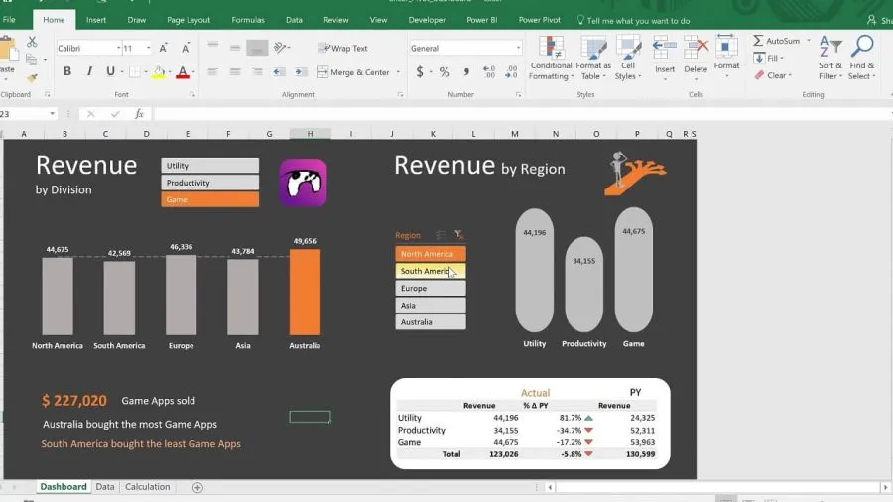This screenshot has height=502, width=893.
Task: Open Sort & Filter dropdown
Action: click(830, 59)
